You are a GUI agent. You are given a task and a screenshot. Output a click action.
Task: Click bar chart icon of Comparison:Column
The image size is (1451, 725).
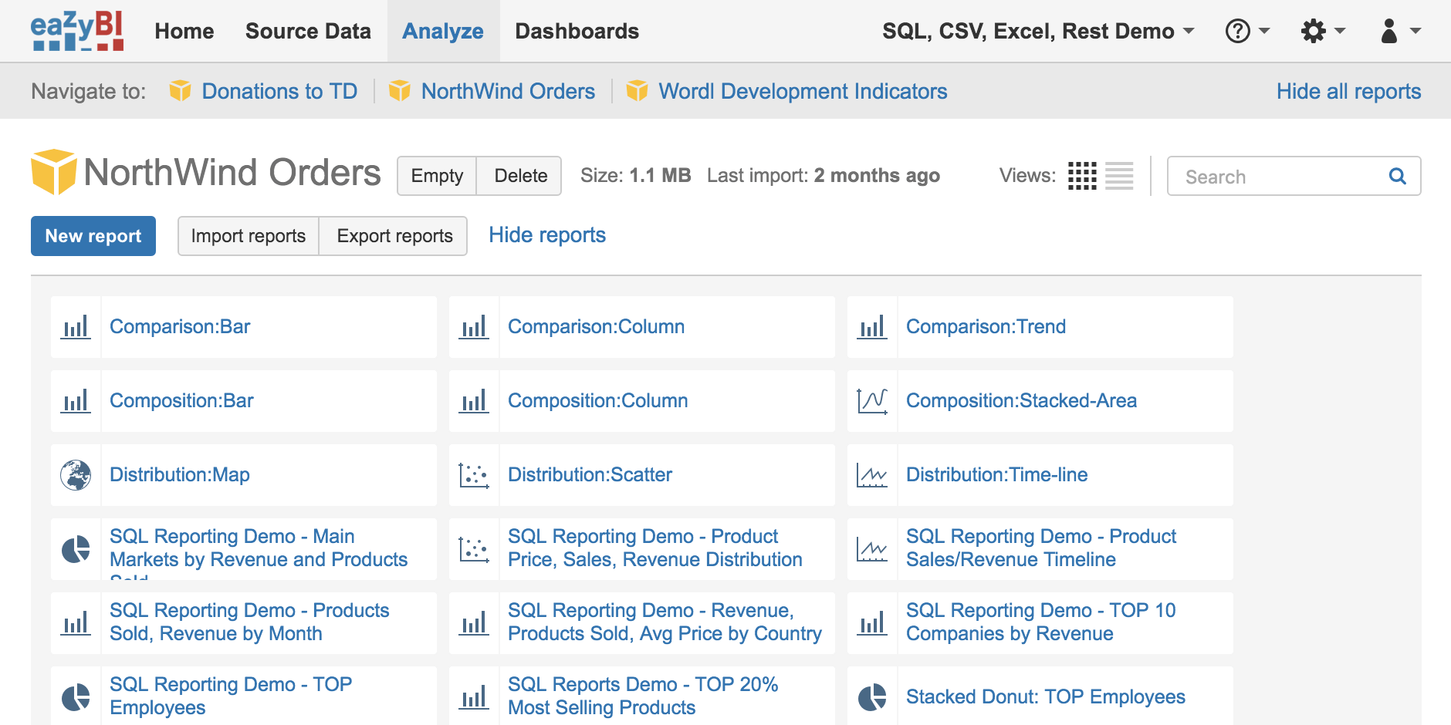tap(474, 327)
